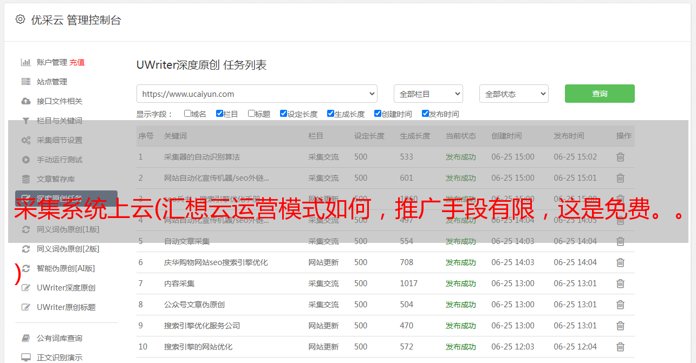This screenshot has width=696, height=363.
Task: Delete row 5 自动文章采集 task
Action: [x=621, y=241]
